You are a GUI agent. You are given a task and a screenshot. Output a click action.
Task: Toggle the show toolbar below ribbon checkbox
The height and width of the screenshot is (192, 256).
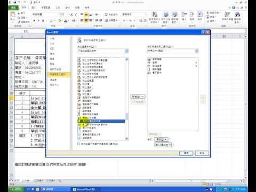point(78,144)
